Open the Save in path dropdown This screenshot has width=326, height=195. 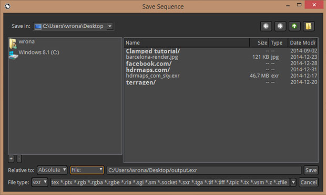coord(109,26)
